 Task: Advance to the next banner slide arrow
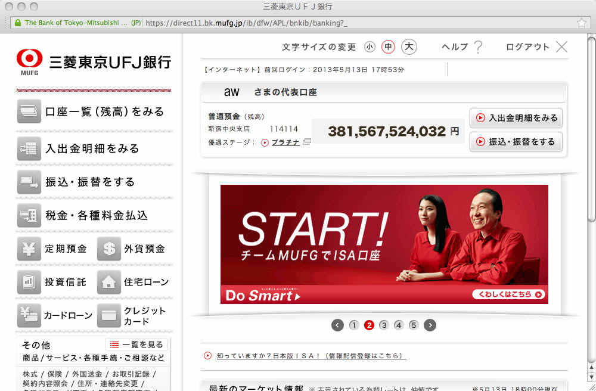click(x=430, y=325)
